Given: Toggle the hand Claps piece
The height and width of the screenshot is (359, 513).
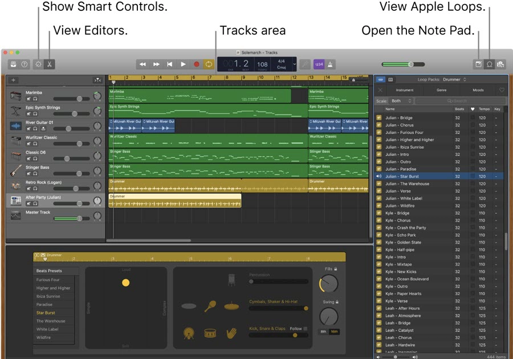Looking at the screenshot, I should coord(231,333).
